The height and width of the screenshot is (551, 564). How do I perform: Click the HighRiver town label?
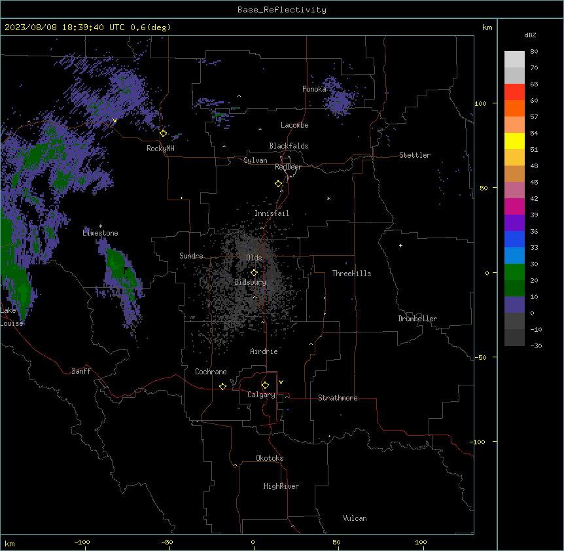click(281, 486)
